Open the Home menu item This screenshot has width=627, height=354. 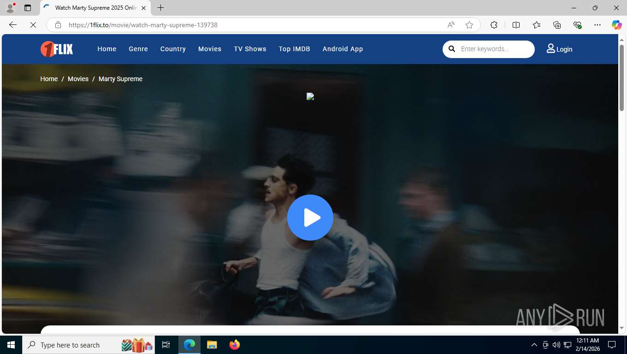pyautogui.click(x=107, y=49)
